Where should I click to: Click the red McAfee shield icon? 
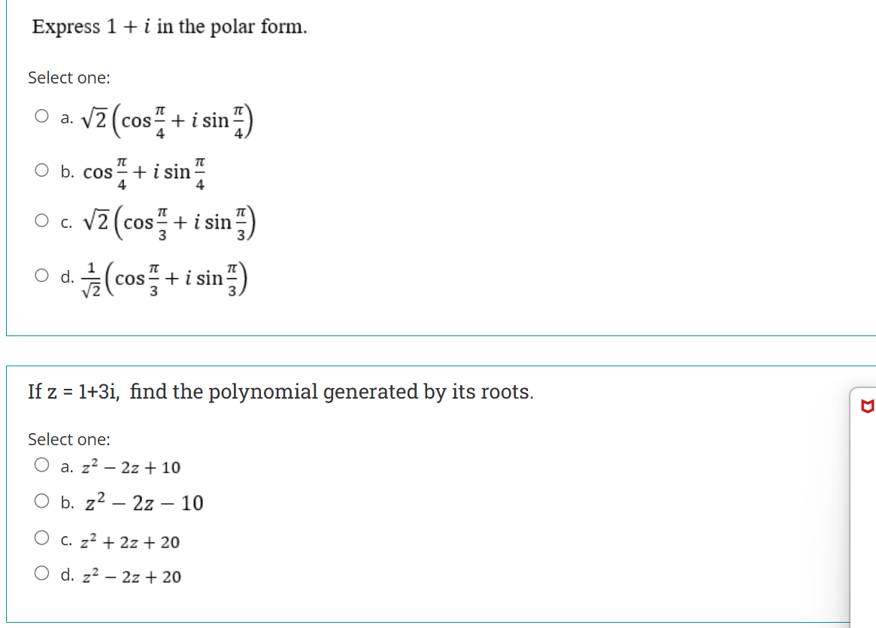[867, 406]
